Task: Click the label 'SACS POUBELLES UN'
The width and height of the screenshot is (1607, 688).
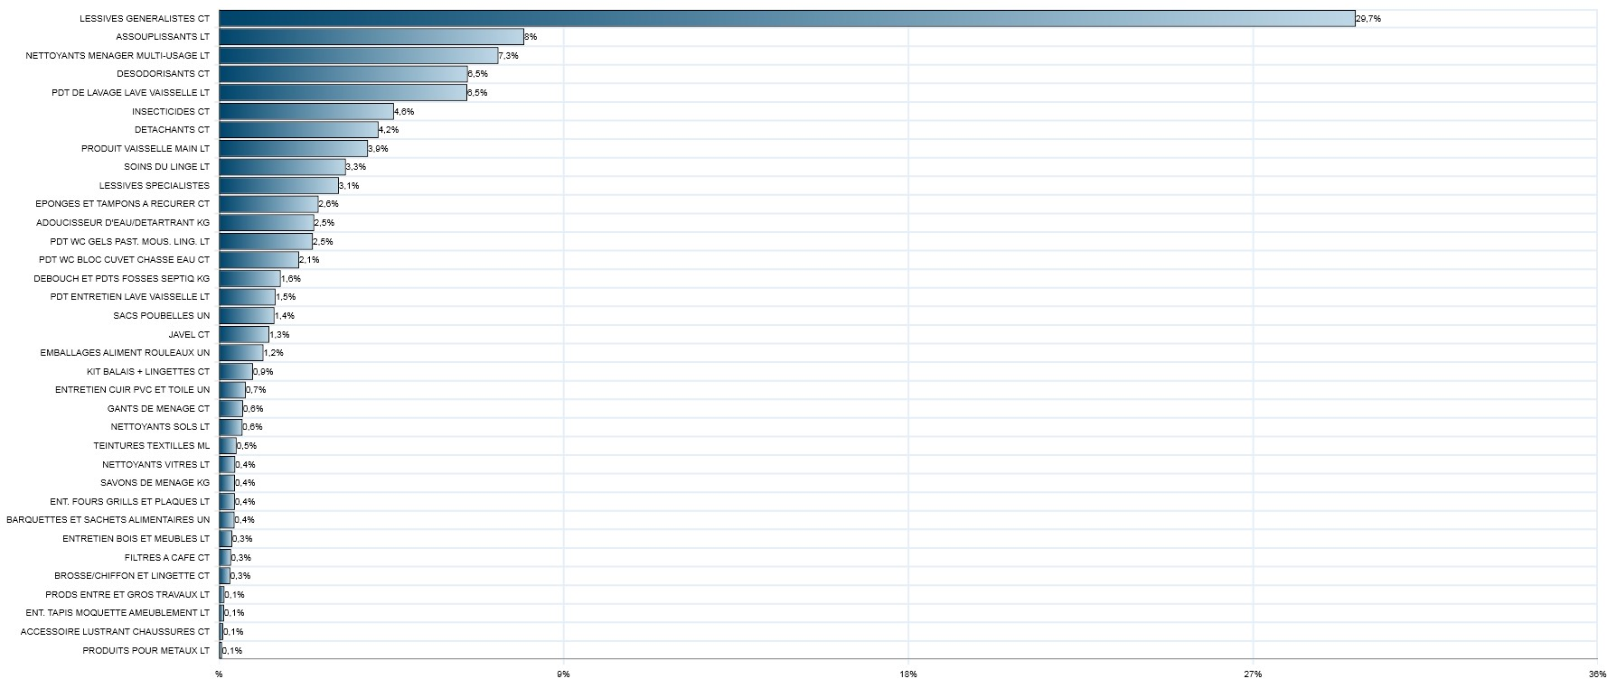Action: click(x=162, y=315)
